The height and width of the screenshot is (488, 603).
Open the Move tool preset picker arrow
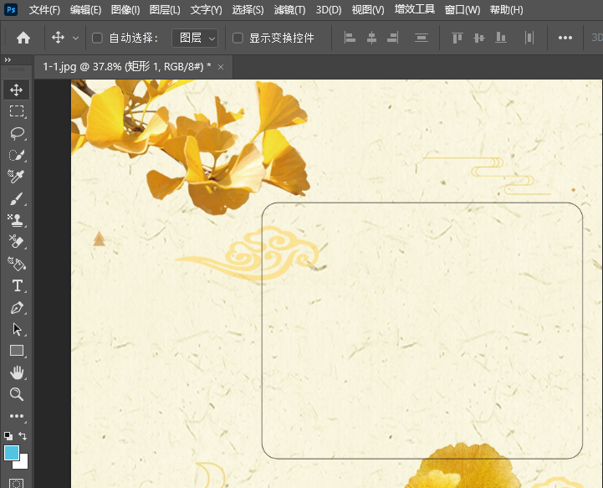point(76,39)
